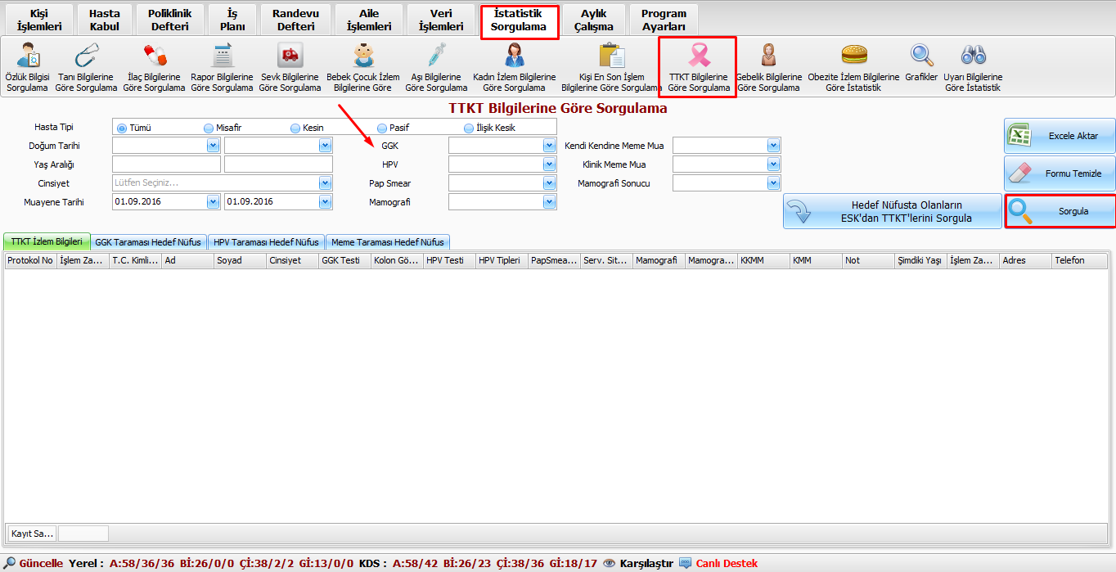Click the Gebelik Bilgilerine Göre Sorgulama icon
The height and width of the screenshot is (572, 1116).
coord(768,56)
